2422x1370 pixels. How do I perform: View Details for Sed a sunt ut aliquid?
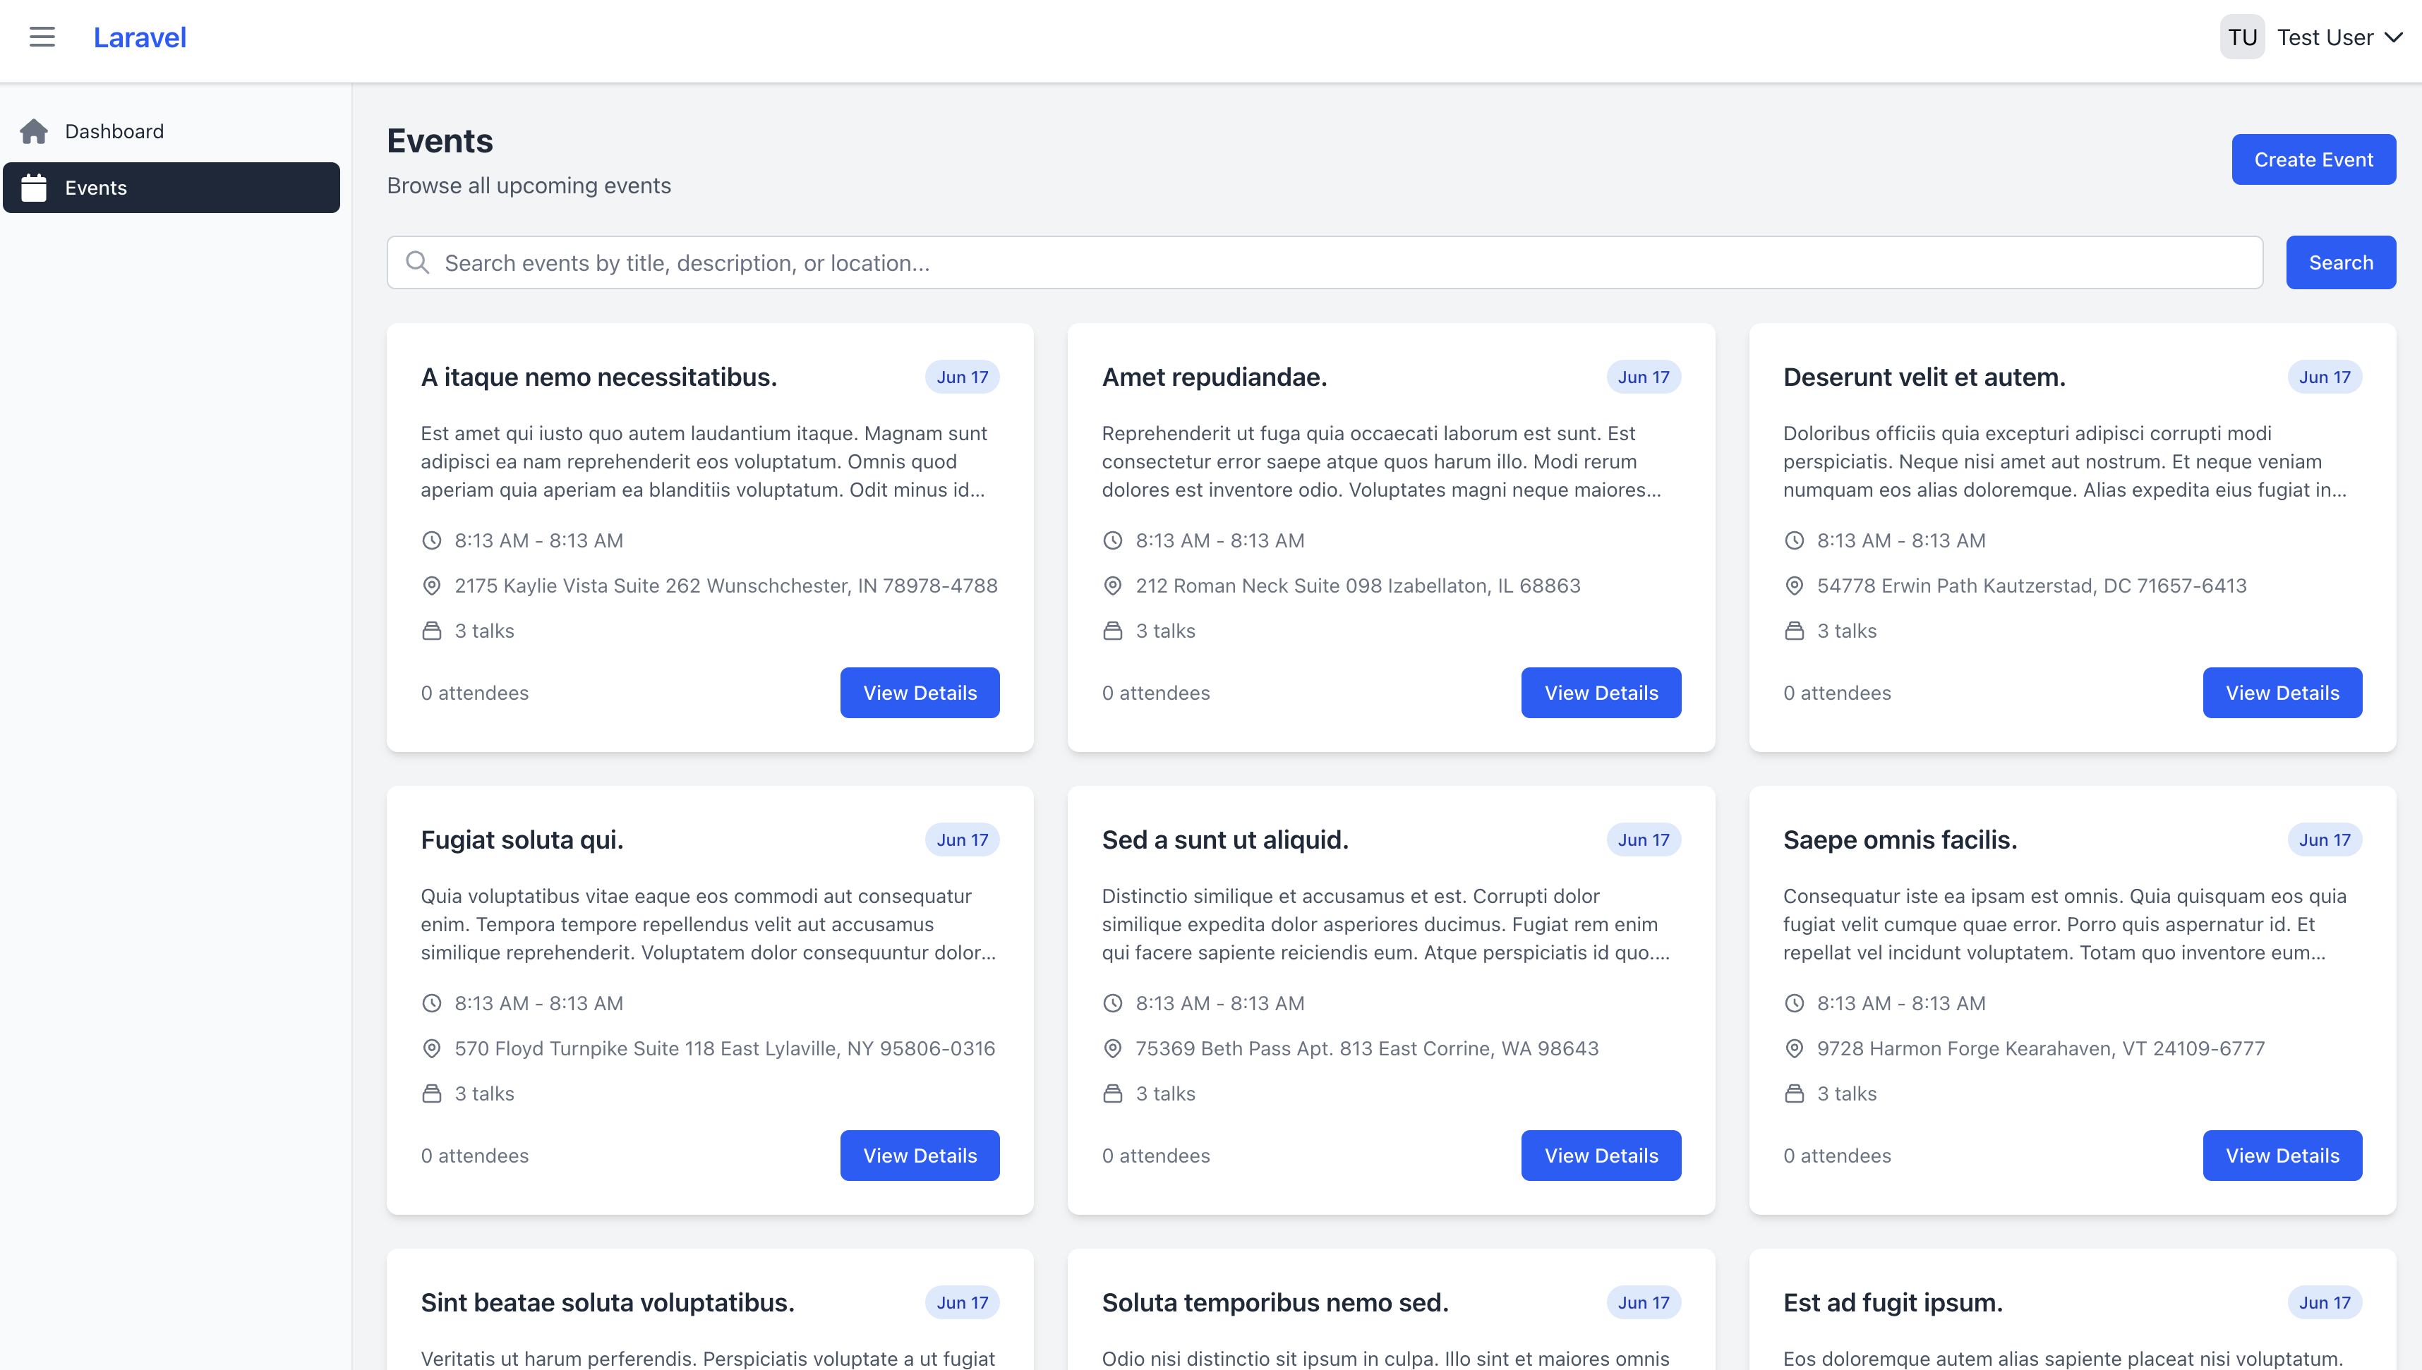1601,1156
